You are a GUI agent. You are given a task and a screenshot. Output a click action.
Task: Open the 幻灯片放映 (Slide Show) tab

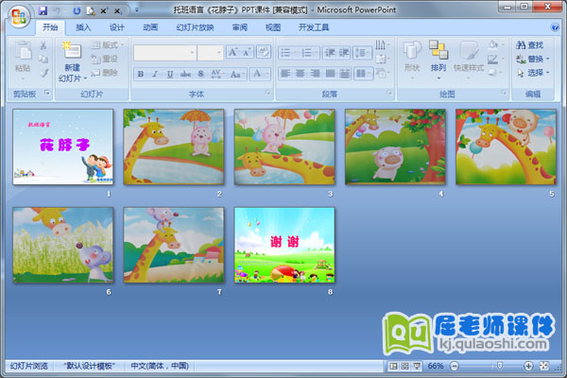coord(195,27)
